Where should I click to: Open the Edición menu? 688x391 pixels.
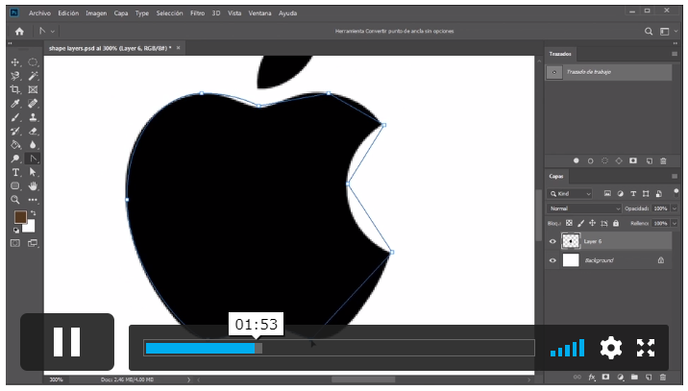(68, 13)
